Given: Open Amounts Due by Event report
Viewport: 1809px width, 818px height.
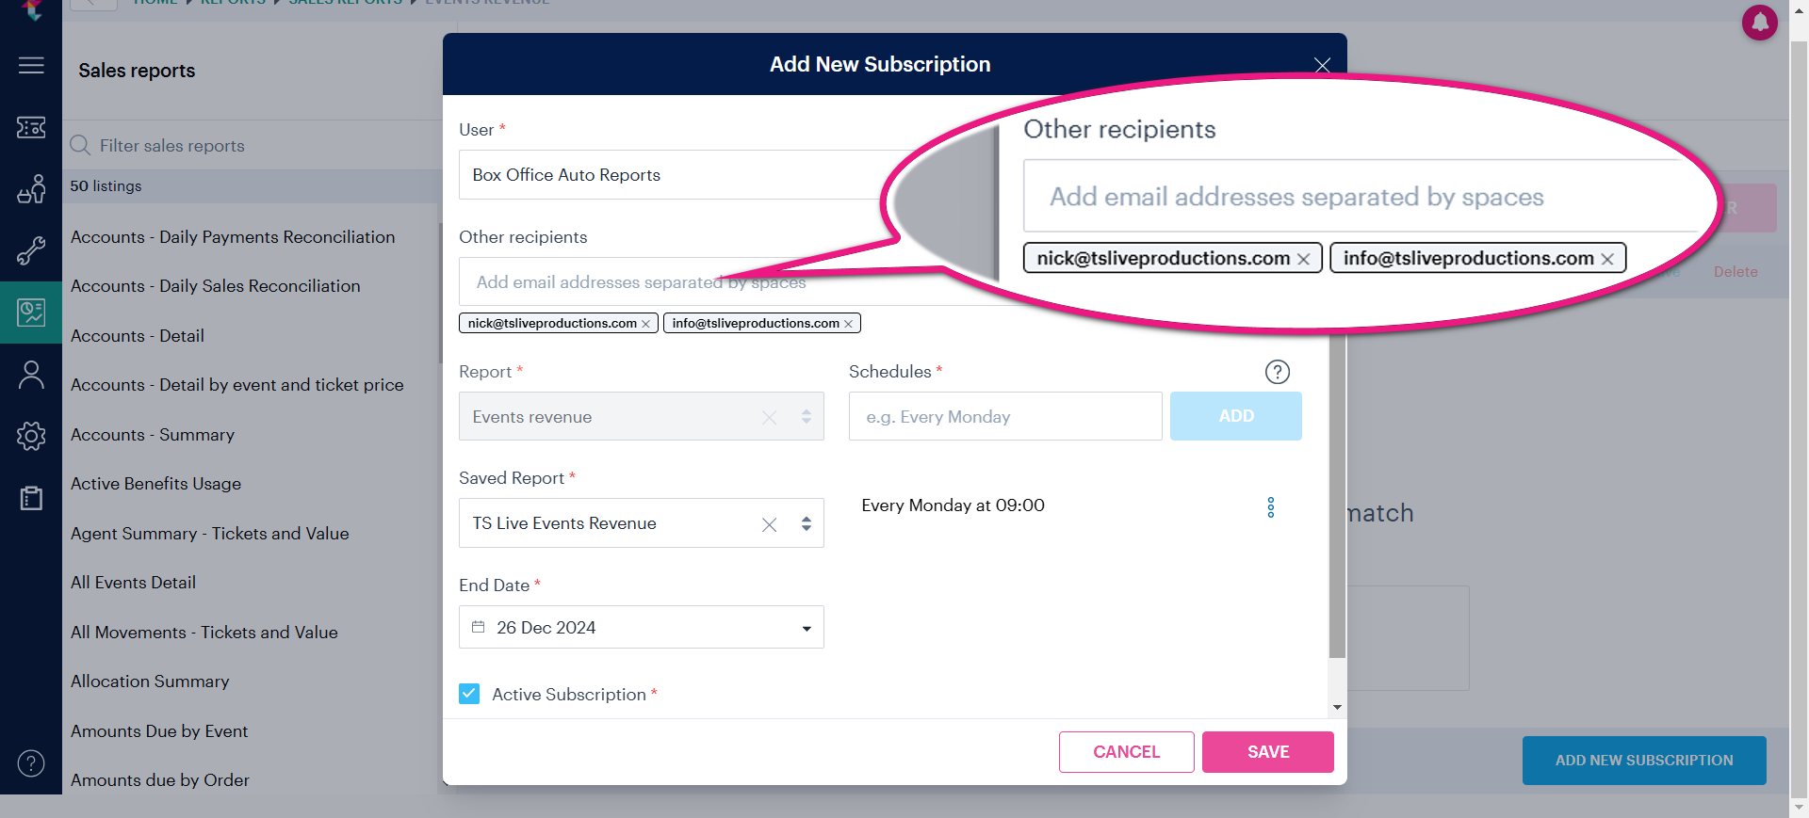Looking at the screenshot, I should pos(159,731).
